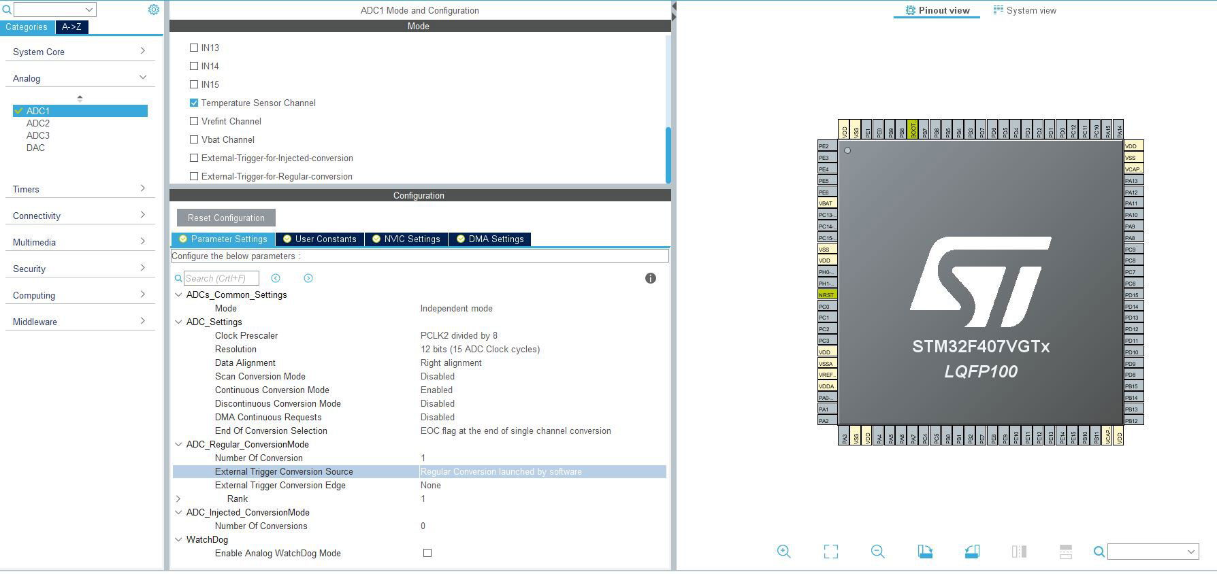Uncheck Temperature Sensor Channel

[194, 103]
